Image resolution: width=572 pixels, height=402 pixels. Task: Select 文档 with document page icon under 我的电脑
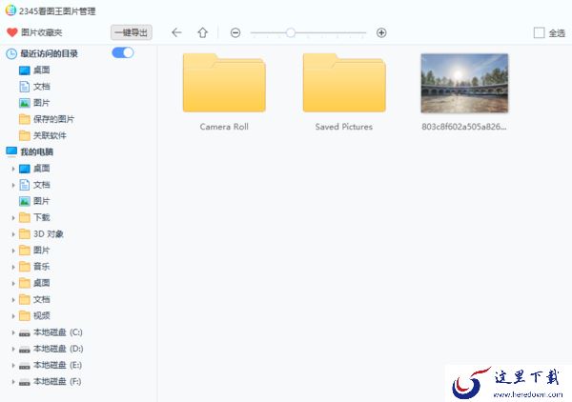click(34, 185)
